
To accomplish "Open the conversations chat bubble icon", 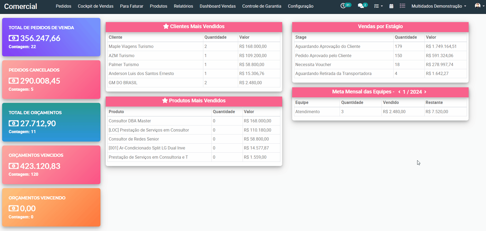I will pyautogui.click(x=361, y=6).
